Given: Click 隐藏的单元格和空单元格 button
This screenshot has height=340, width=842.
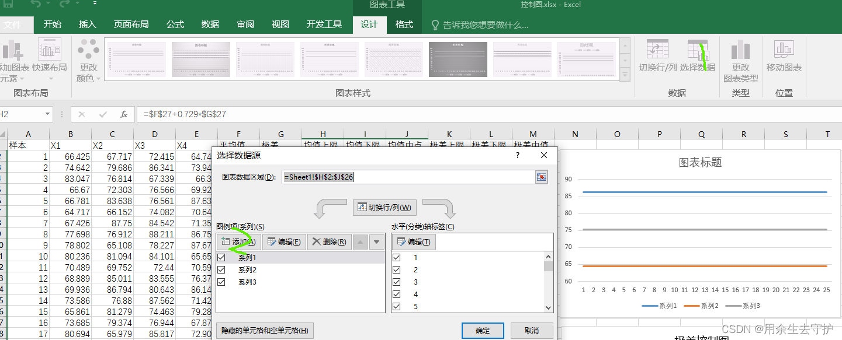Looking at the screenshot, I should click(265, 331).
